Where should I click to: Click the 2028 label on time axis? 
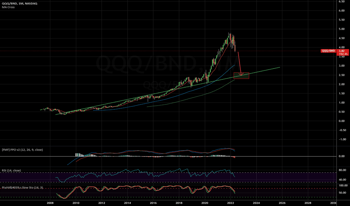click(x=308, y=203)
